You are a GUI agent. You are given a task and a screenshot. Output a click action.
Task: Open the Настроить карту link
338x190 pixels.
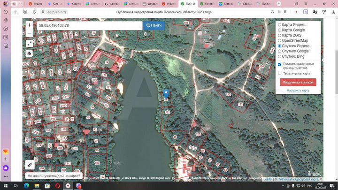tap(298, 91)
